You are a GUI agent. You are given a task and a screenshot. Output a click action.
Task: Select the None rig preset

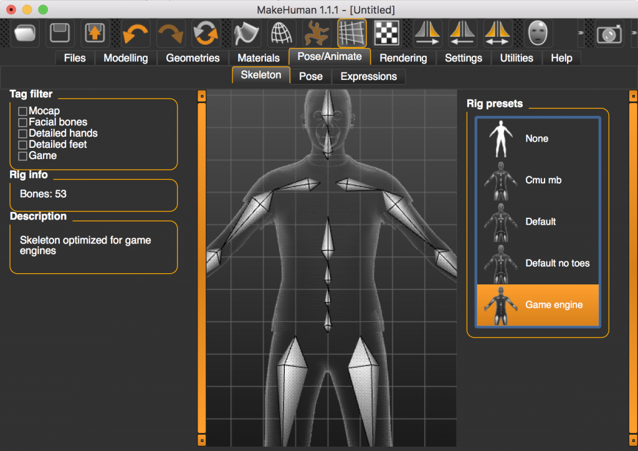click(538, 138)
